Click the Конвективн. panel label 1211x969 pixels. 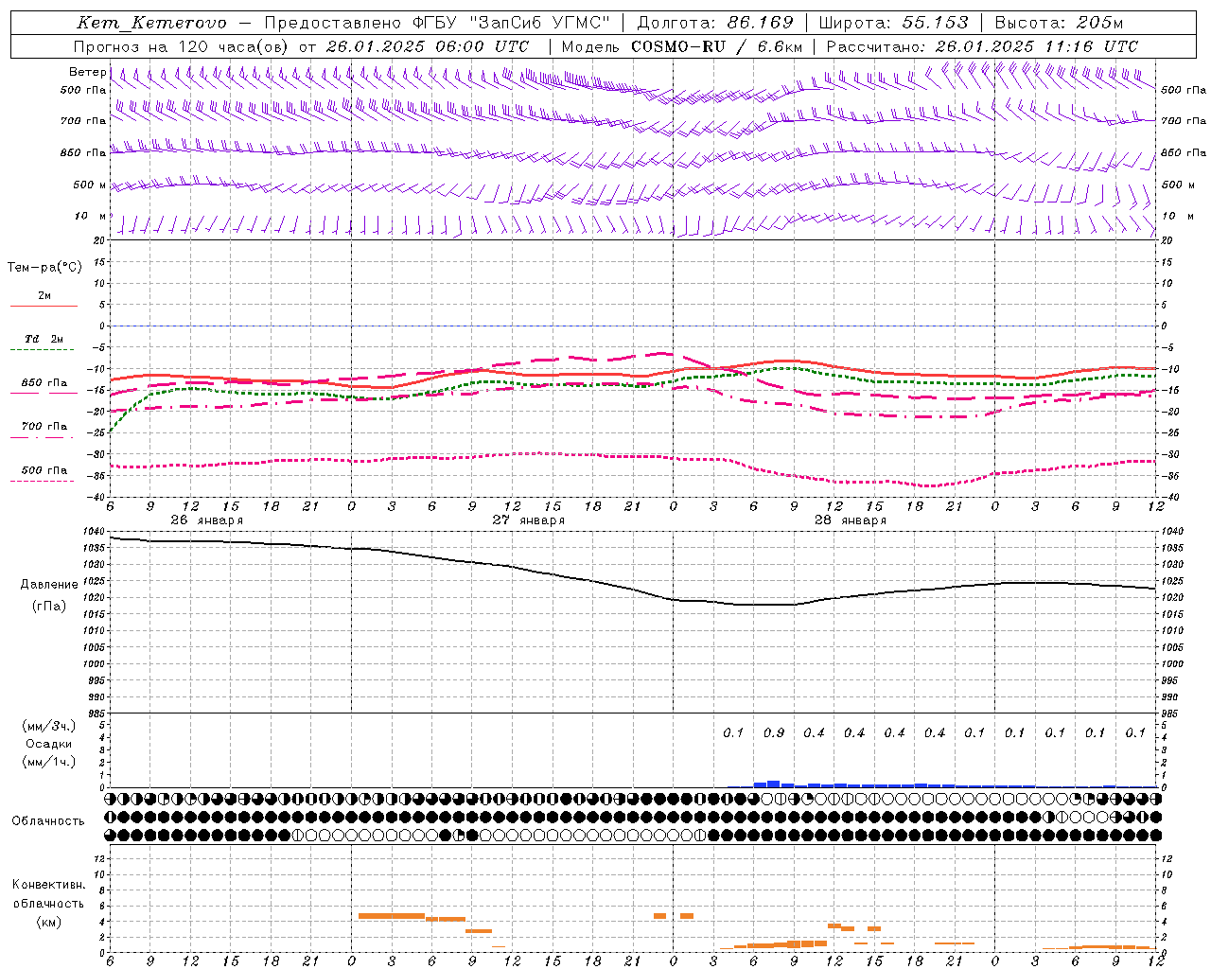coord(48,885)
